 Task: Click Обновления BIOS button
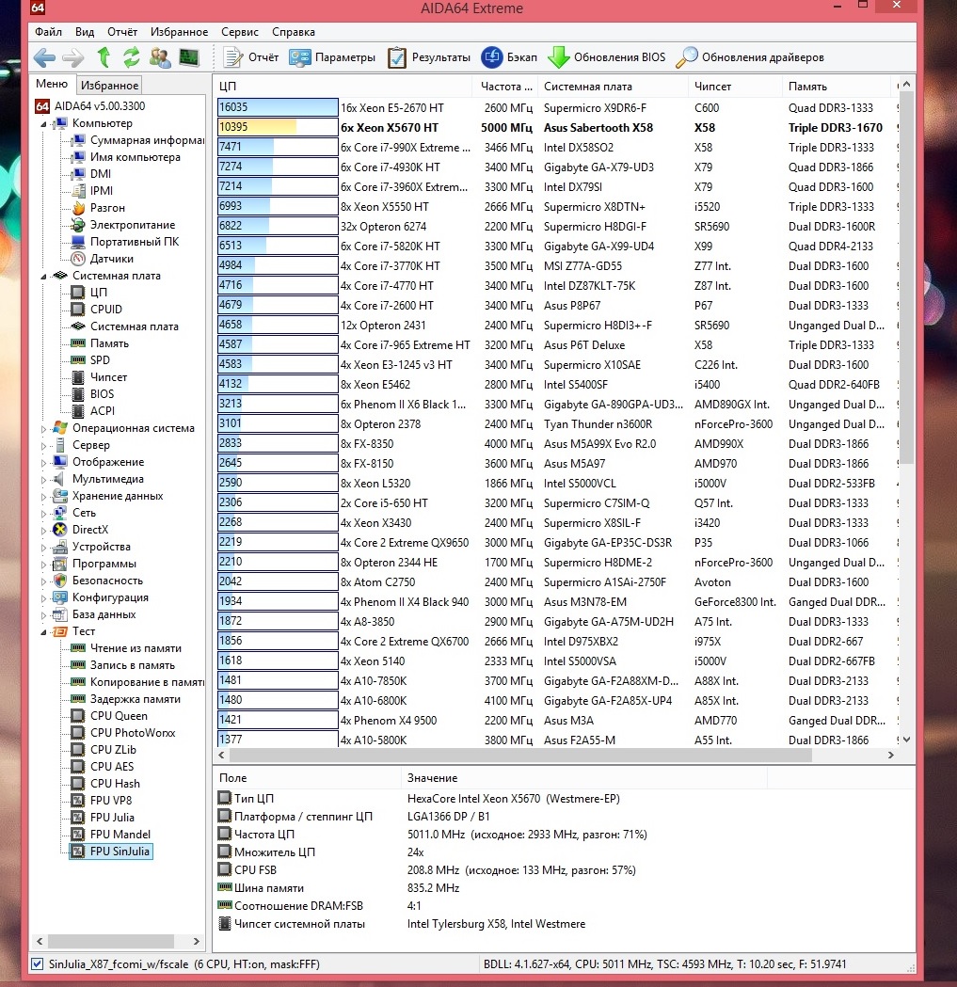(x=606, y=57)
